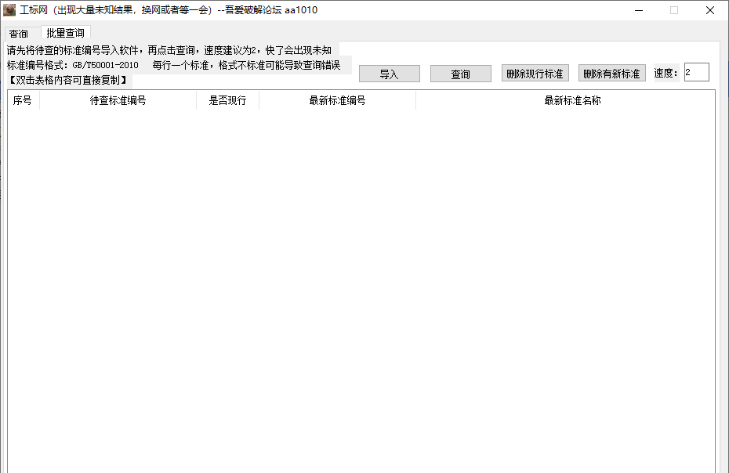Start batch lookup with 查询 button
The width and height of the screenshot is (729, 473).
(x=460, y=74)
